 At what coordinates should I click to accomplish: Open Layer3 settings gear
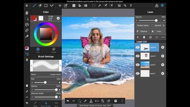tap(163, 56)
